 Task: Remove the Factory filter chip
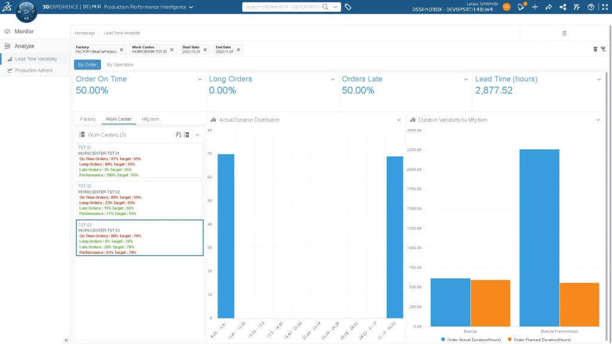click(x=121, y=50)
